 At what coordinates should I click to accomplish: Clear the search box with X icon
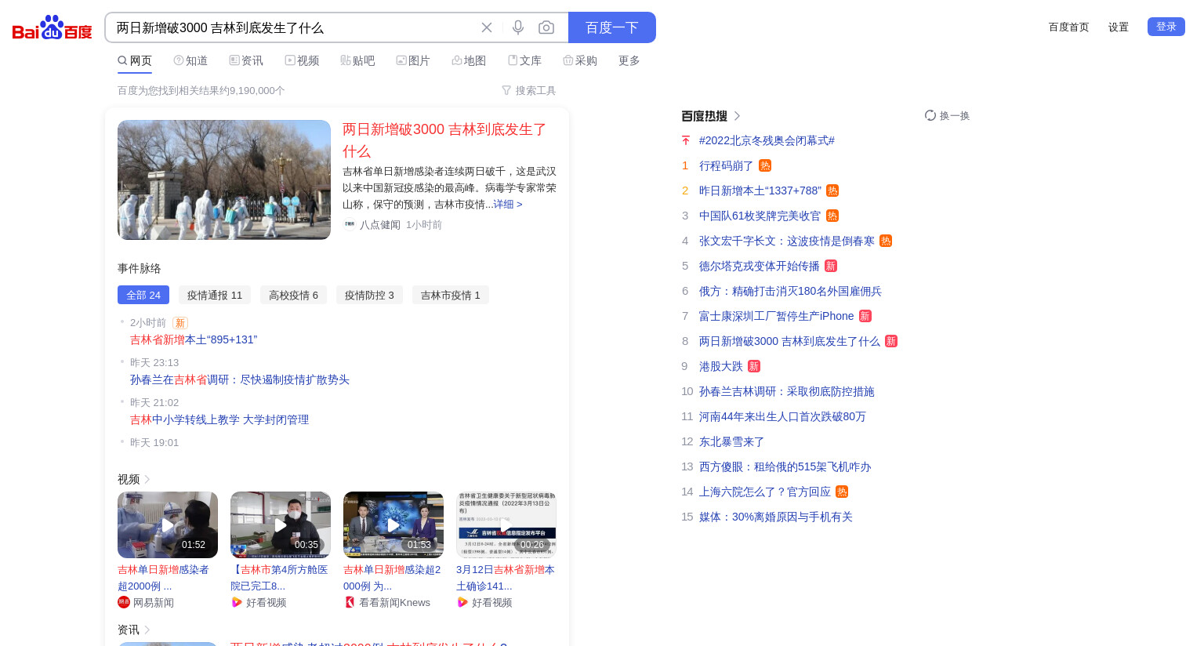click(x=487, y=27)
